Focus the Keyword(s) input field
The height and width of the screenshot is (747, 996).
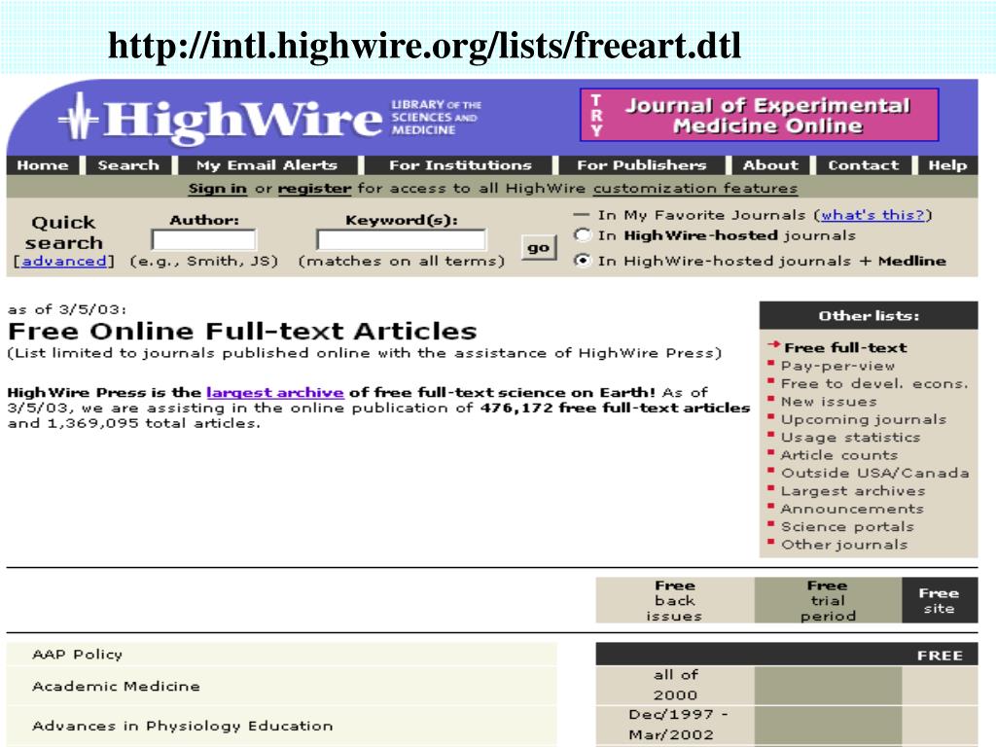point(402,240)
